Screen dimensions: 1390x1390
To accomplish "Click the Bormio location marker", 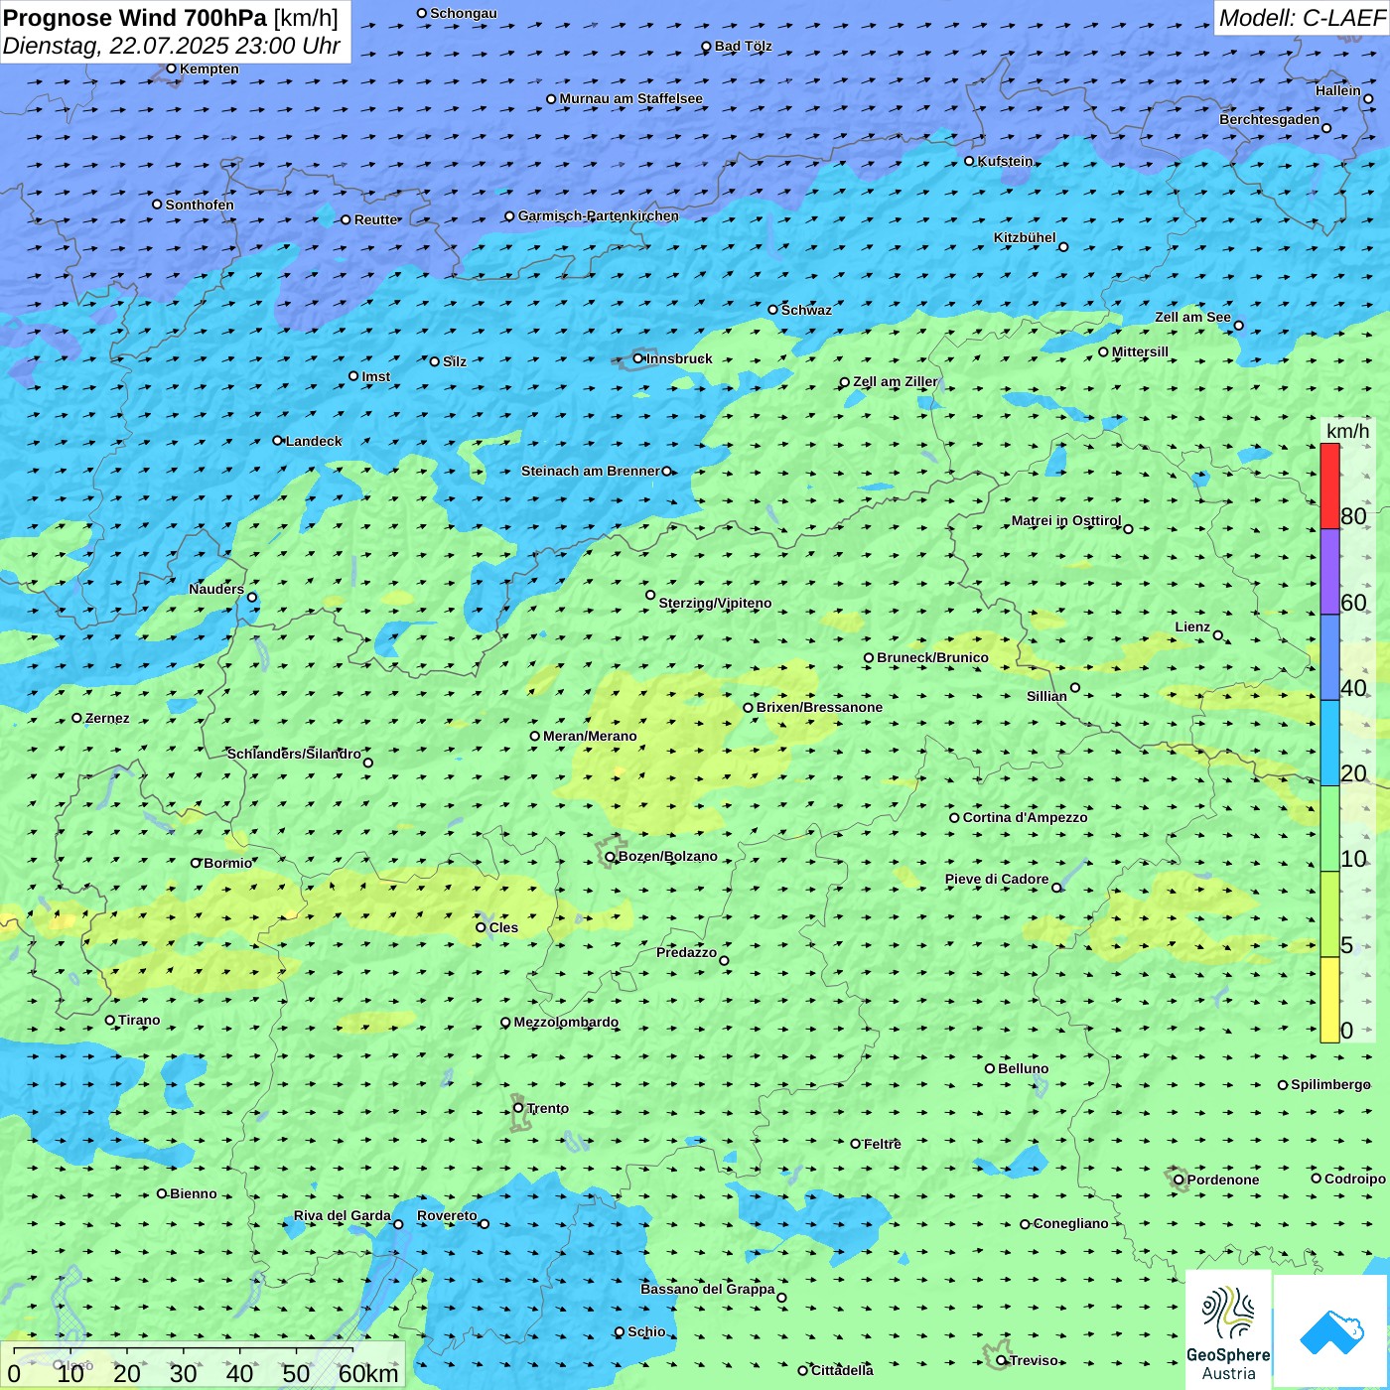I will pyautogui.click(x=196, y=863).
